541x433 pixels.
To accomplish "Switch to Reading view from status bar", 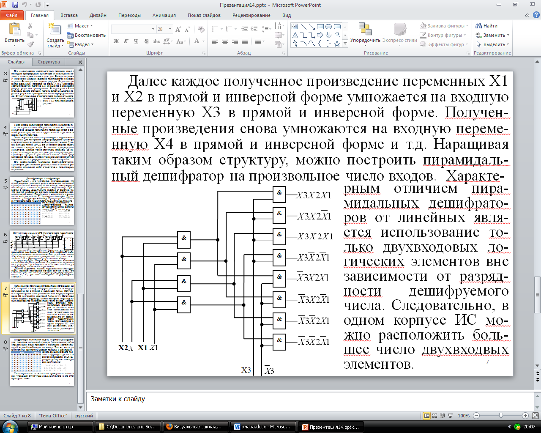I will coord(442,416).
